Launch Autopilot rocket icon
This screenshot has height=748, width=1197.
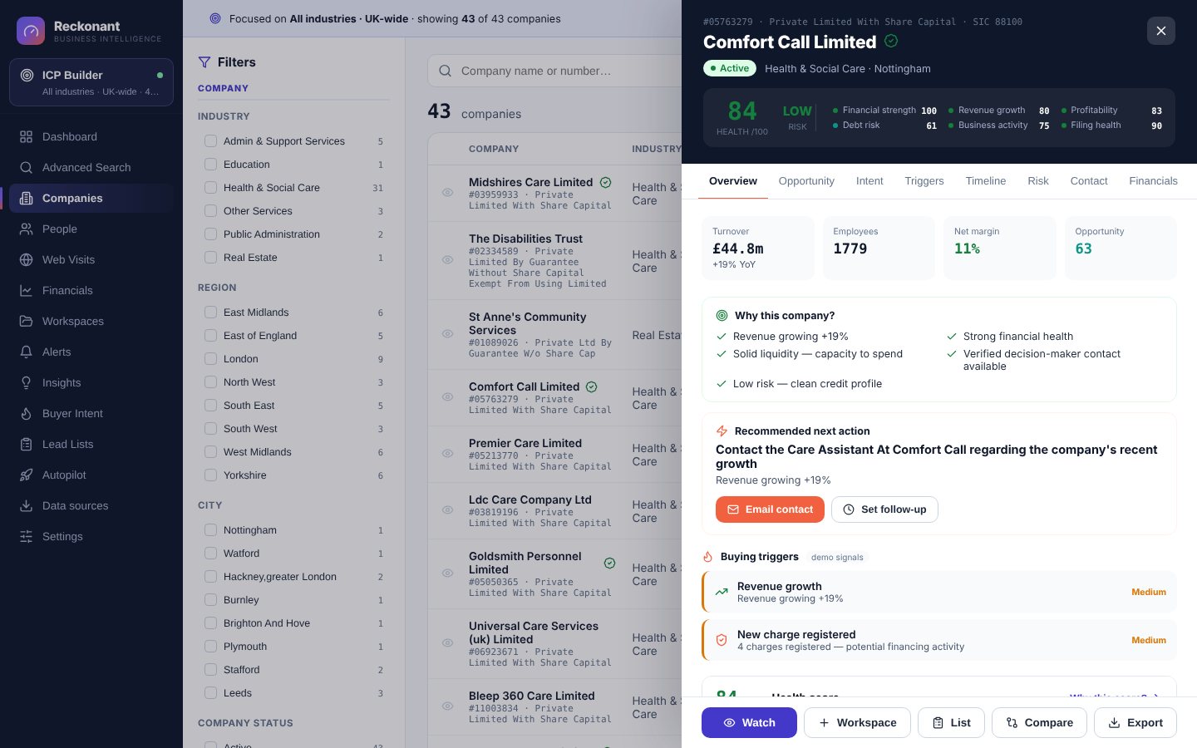[x=26, y=475]
